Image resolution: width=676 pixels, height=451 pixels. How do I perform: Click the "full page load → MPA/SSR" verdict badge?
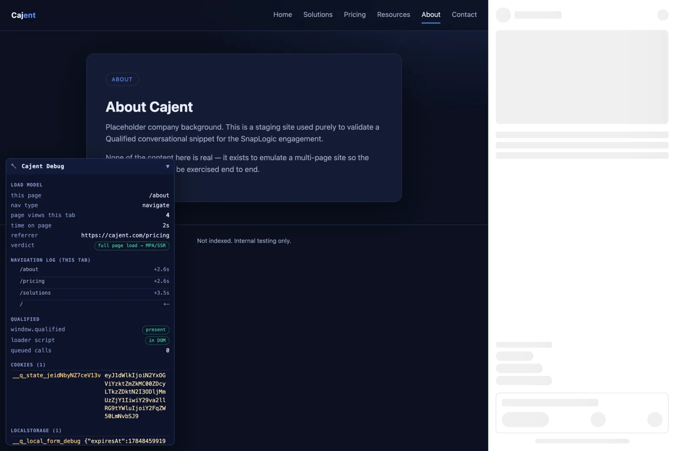[x=132, y=246]
